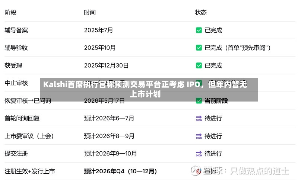Select the estimate 预计2026年6—7月
Image resolution: width=298 pixels, height=180 pixels.
tap(109, 118)
